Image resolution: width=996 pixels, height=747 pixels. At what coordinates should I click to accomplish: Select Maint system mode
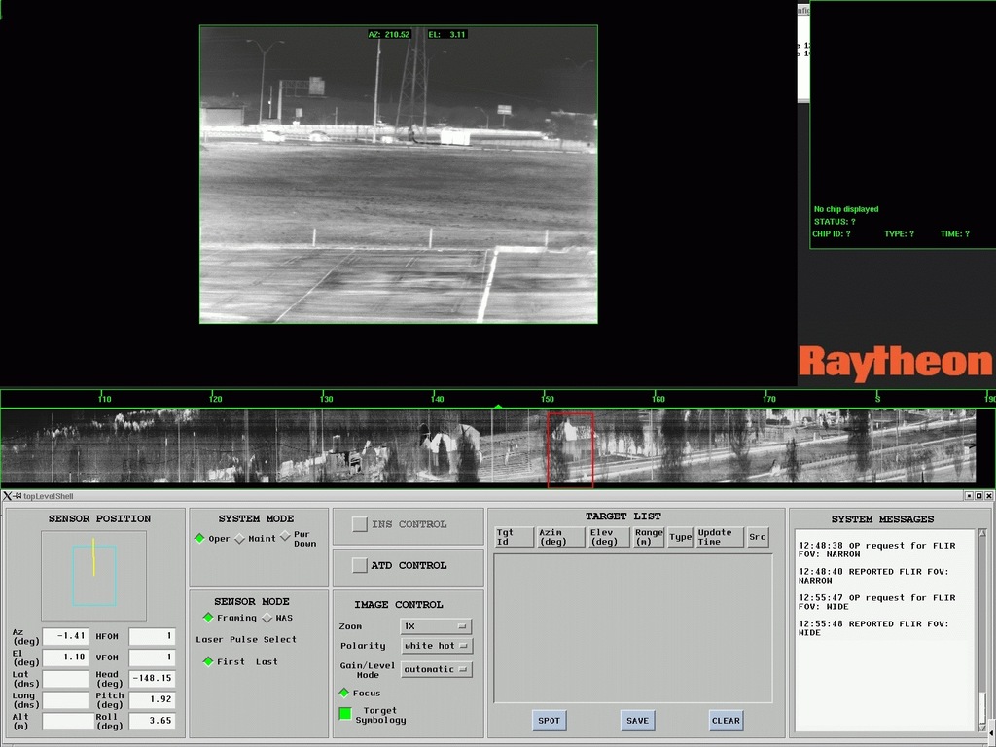click(240, 539)
